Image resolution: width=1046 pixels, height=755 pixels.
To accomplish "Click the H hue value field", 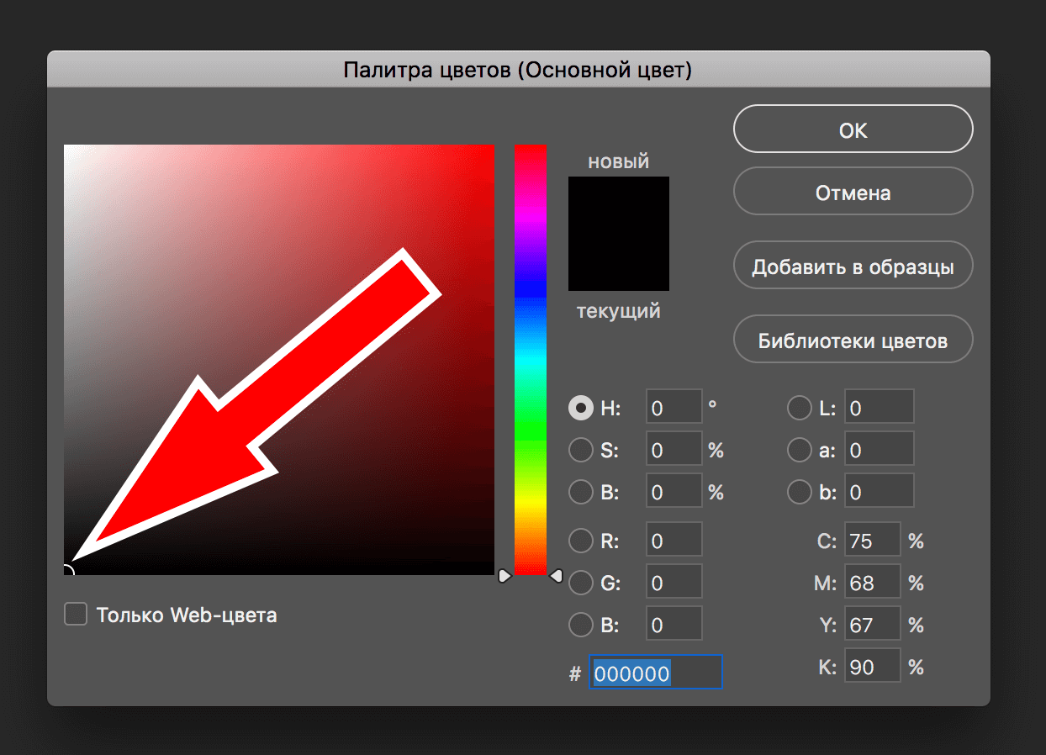I will (x=673, y=409).
